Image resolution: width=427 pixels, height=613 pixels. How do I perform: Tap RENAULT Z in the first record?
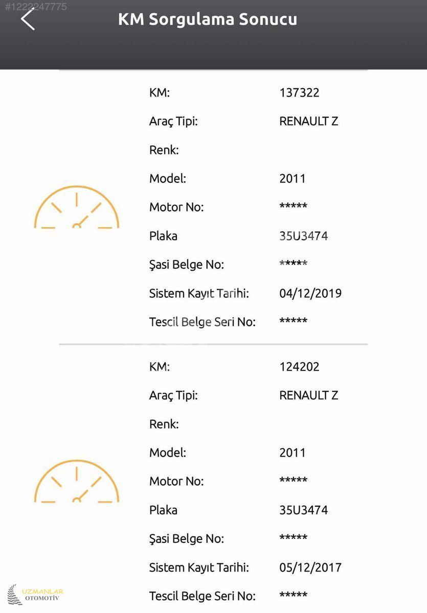(x=308, y=122)
